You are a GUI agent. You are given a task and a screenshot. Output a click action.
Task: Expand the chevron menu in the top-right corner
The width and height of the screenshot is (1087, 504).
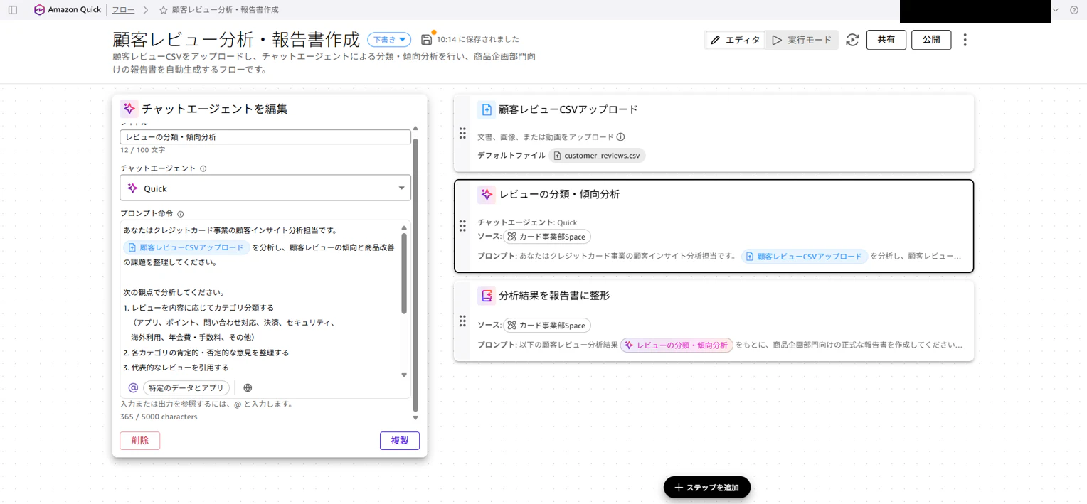coord(1056,10)
